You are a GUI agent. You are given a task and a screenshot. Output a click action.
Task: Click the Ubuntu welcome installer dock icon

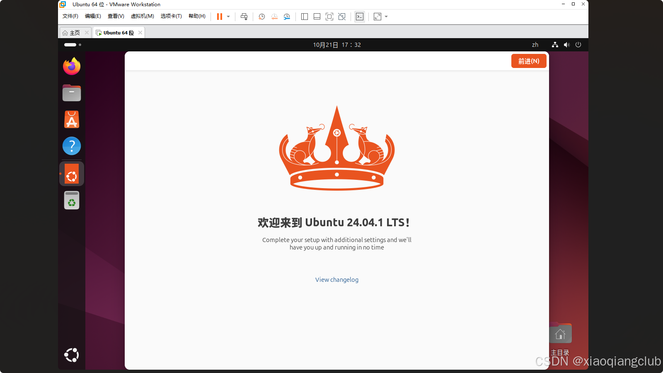(72, 174)
